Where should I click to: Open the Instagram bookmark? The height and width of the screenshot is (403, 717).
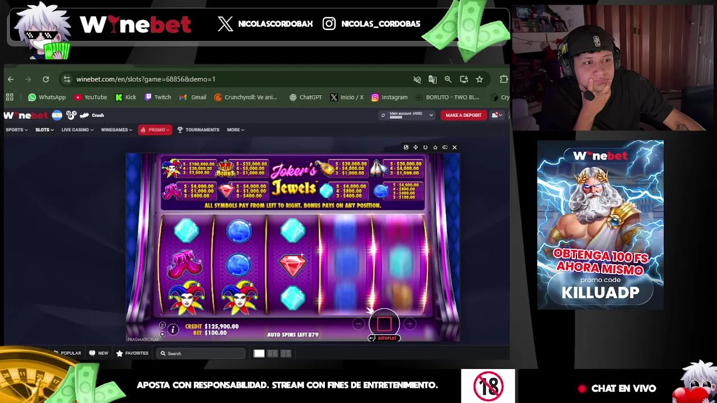tap(389, 97)
